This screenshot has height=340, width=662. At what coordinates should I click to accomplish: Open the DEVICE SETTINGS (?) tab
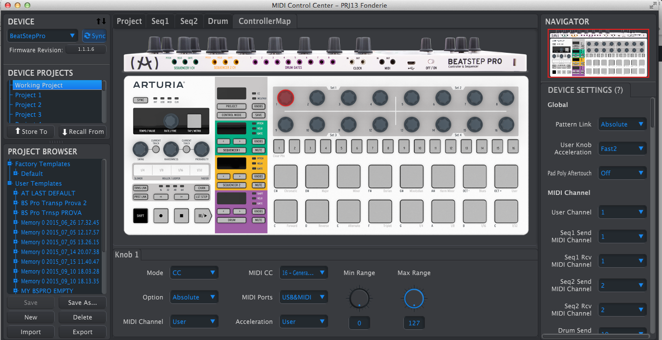[x=585, y=90]
